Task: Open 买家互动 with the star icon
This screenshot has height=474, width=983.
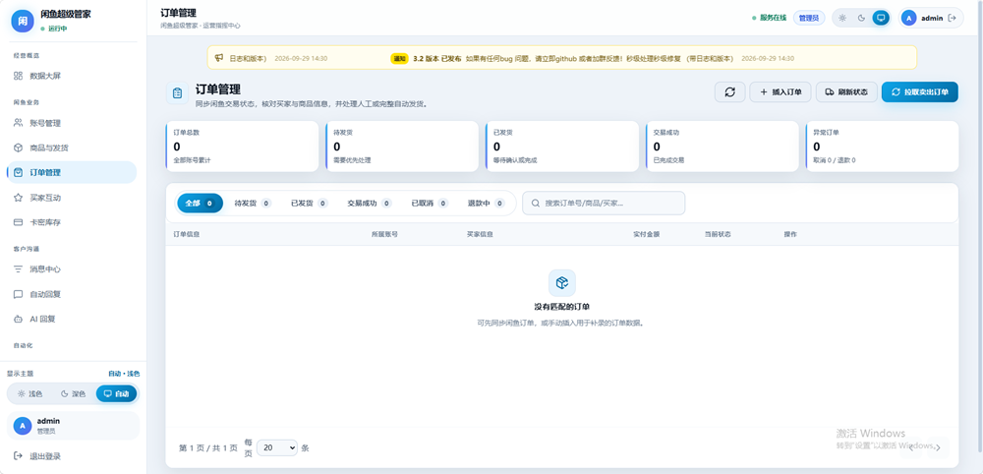Action: tap(72, 198)
